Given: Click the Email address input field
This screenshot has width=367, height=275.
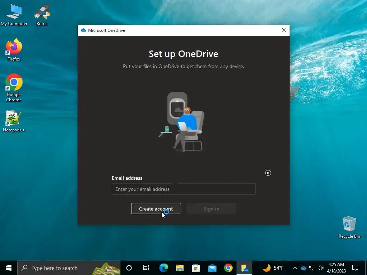Looking at the screenshot, I should (184, 189).
